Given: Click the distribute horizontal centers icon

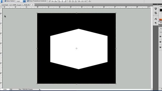Looking at the screenshot, I should [x=82, y=1].
